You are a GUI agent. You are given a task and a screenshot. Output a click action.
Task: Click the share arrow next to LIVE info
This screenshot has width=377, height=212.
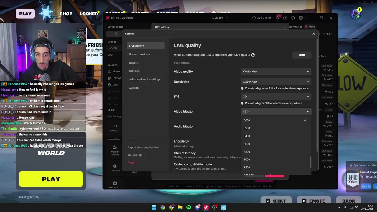coord(227,18)
